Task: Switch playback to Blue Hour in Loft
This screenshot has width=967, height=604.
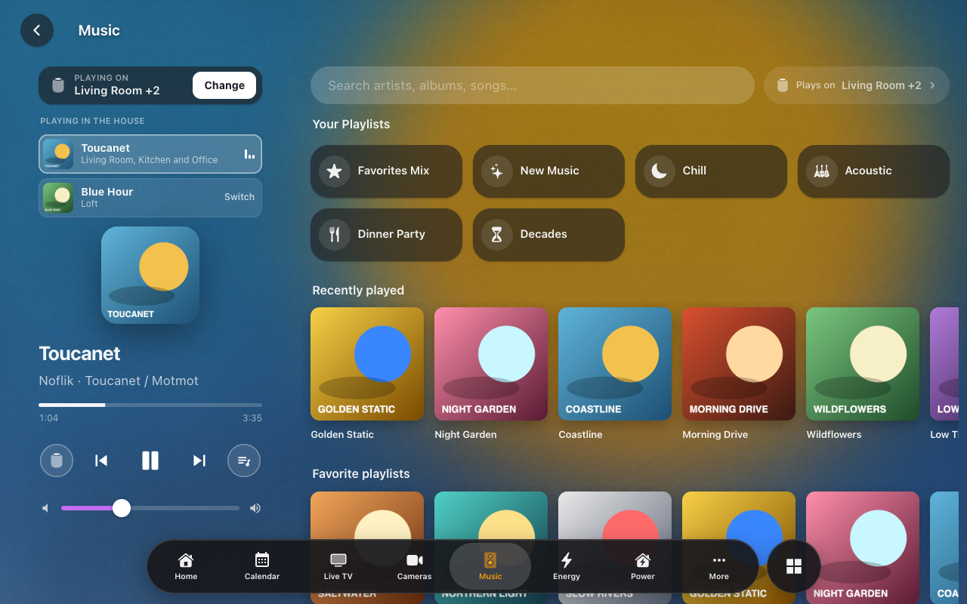Action: point(239,197)
